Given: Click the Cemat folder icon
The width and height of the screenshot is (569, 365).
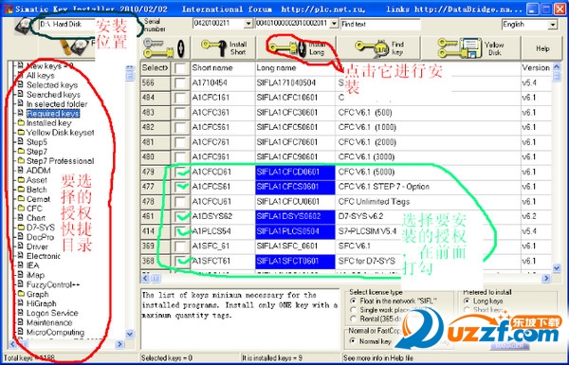Looking at the screenshot, I should coord(21,199).
